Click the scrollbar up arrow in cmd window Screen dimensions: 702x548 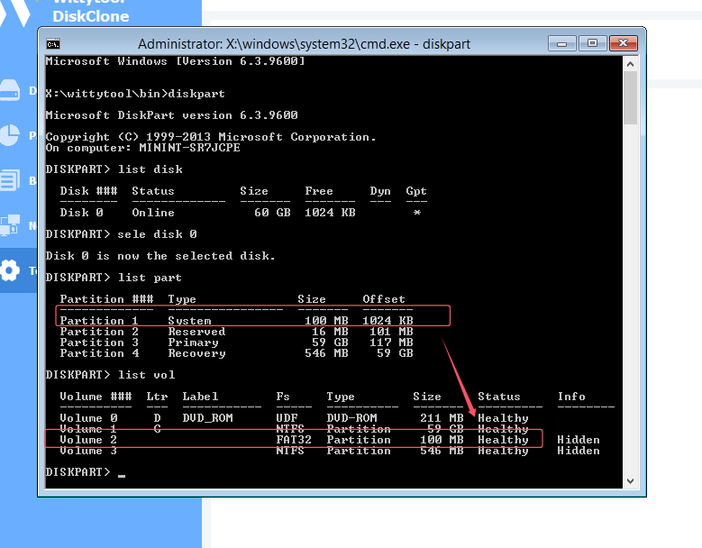coord(631,64)
